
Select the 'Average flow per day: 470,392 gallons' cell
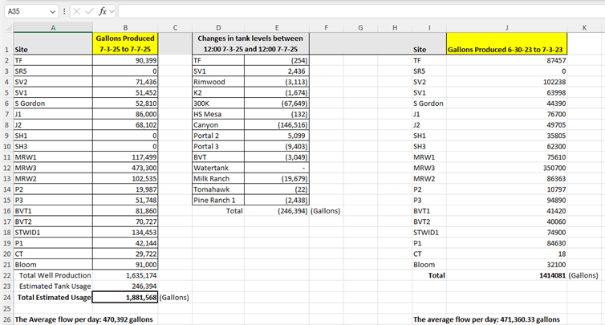[84, 319]
